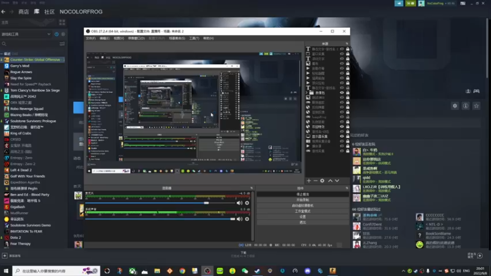The width and height of the screenshot is (491, 276).
Task: Pop out the 混音器 dock with its header icon
Action: pyautogui.click(x=251, y=188)
